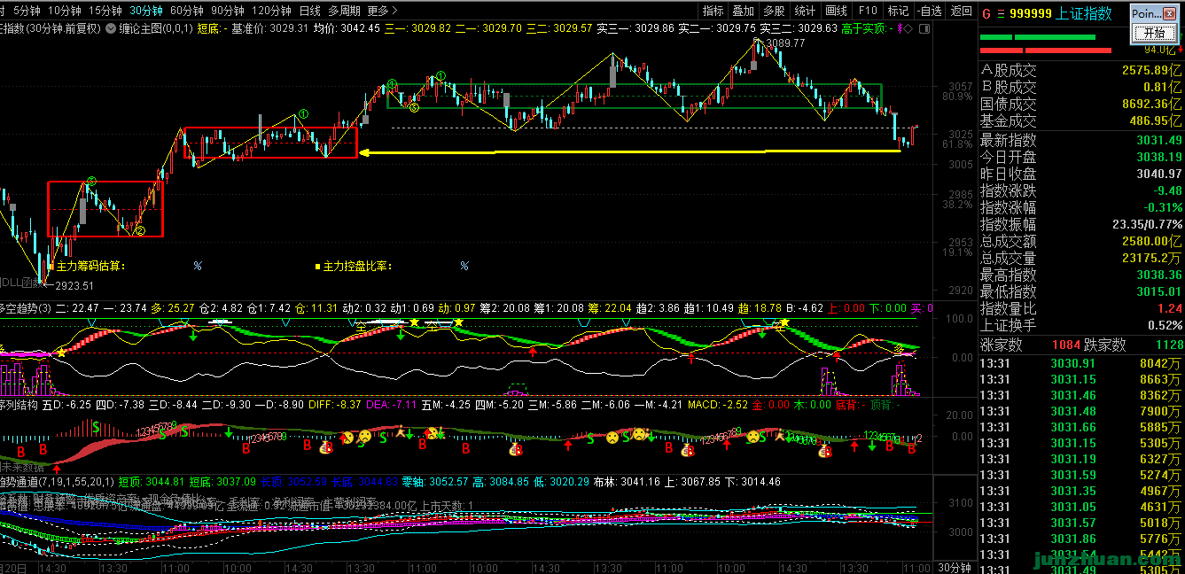Click the 涨家数 count 1084

point(1068,344)
